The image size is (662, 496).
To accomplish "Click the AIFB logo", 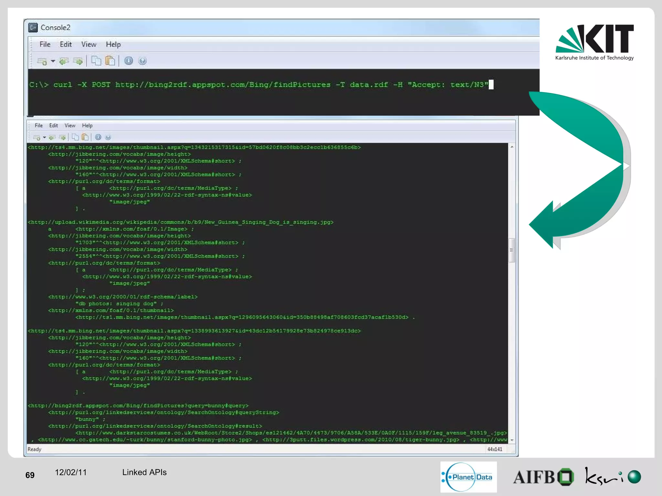I will click(544, 477).
